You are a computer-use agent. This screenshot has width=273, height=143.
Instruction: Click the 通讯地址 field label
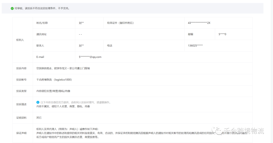(41, 34)
